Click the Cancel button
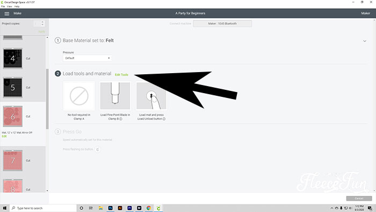376x212 pixels. [x=359, y=199]
